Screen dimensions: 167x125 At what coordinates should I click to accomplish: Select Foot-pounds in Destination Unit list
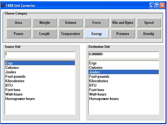pos(124,77)
